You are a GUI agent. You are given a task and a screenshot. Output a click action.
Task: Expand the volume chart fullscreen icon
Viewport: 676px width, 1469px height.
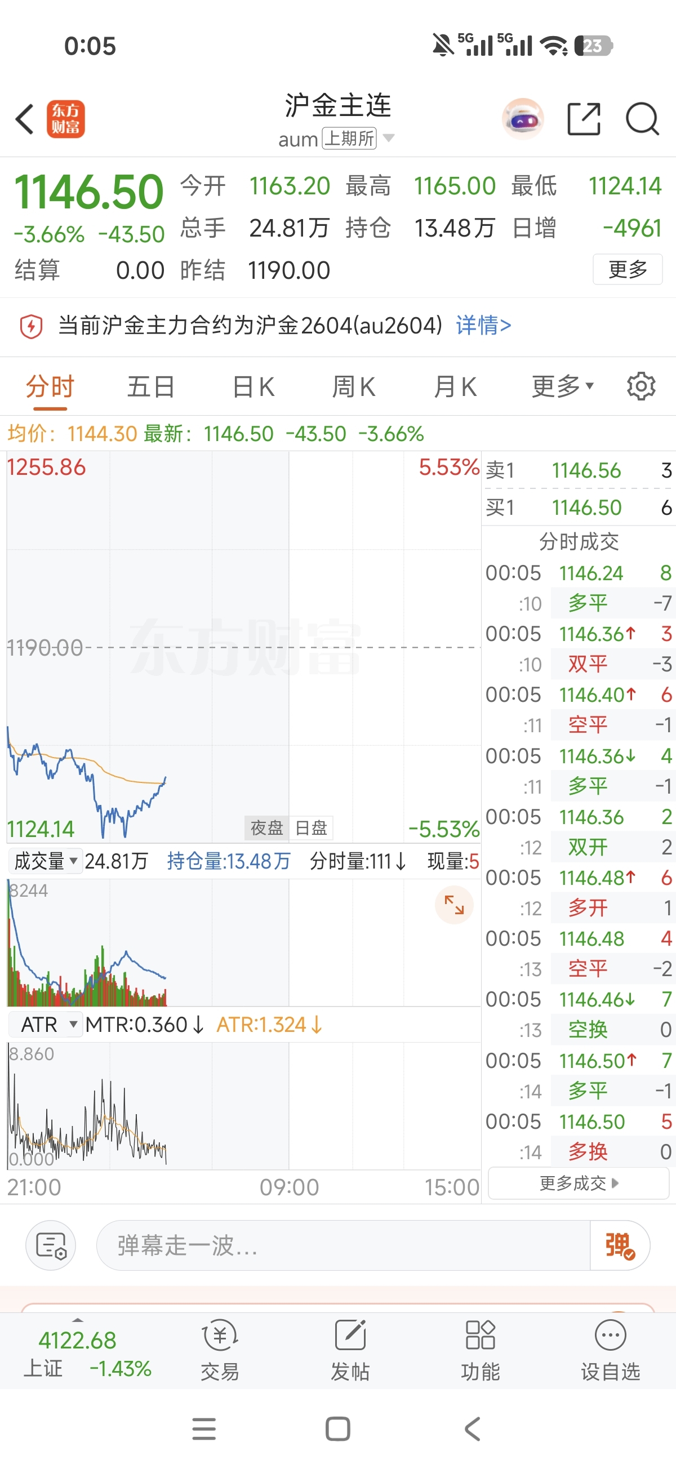454,905
